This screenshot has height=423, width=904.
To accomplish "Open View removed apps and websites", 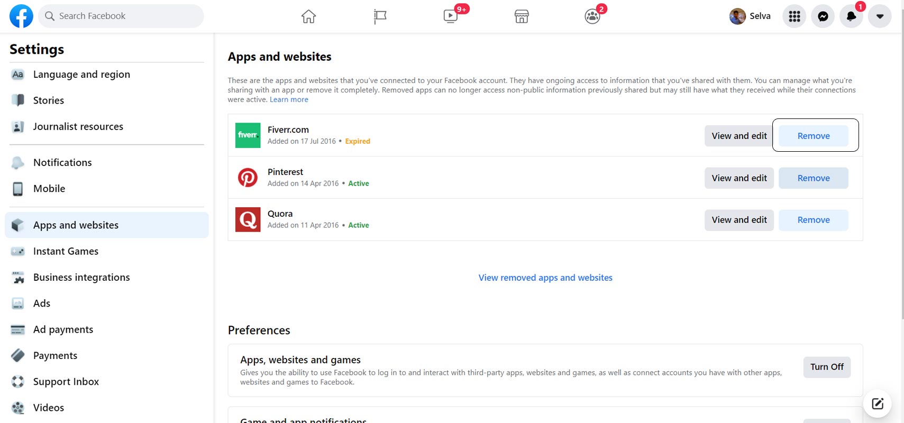I will tap(545, 278).
